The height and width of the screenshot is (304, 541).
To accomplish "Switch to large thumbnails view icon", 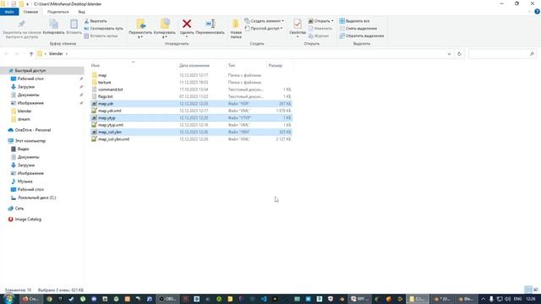I will (x=536, y=290).
